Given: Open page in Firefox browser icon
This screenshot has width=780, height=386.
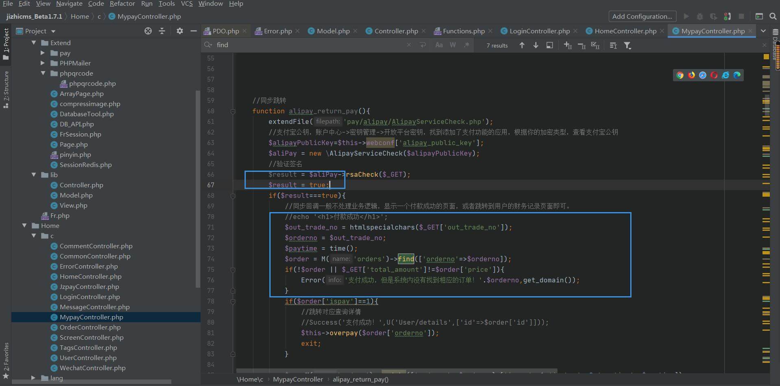Looking at the screenshot, I should coord(691,75).
